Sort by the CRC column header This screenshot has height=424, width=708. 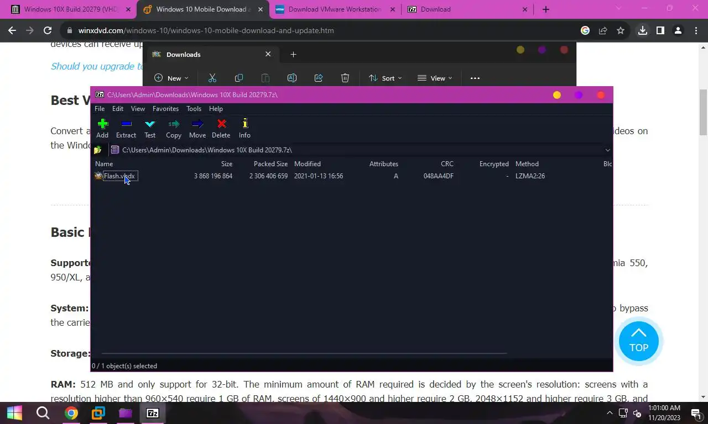[x=447, y=164]
